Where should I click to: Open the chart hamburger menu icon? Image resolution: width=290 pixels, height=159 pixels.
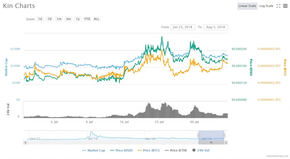tap(285, 6)
